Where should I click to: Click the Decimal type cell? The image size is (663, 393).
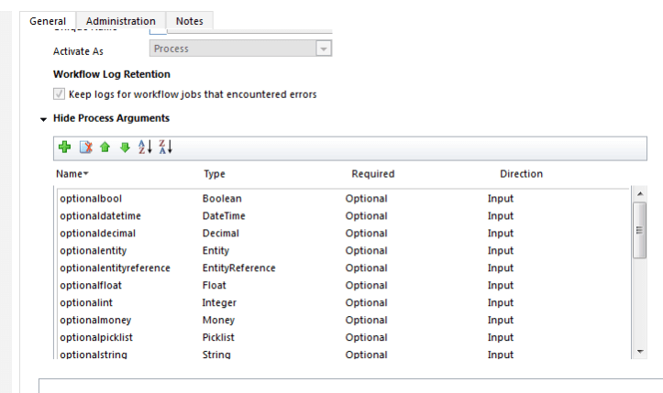pos(221,234)
